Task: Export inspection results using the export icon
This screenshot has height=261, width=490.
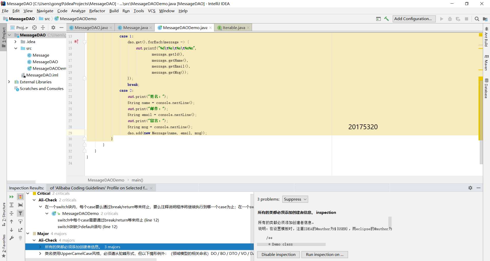Action: [x=20, y=230]
